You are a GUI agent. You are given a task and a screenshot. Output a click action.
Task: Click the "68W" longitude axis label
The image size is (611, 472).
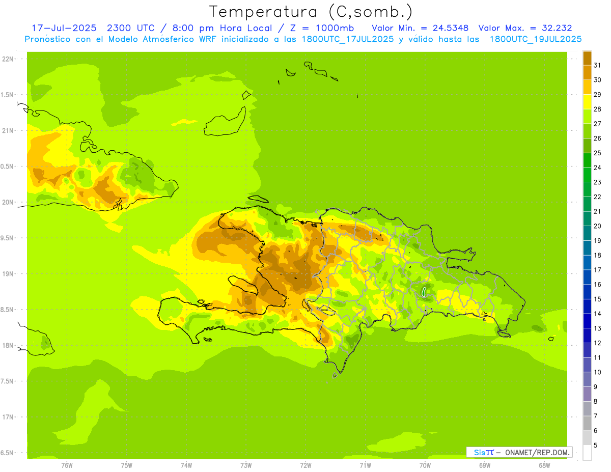pos(544,465)
